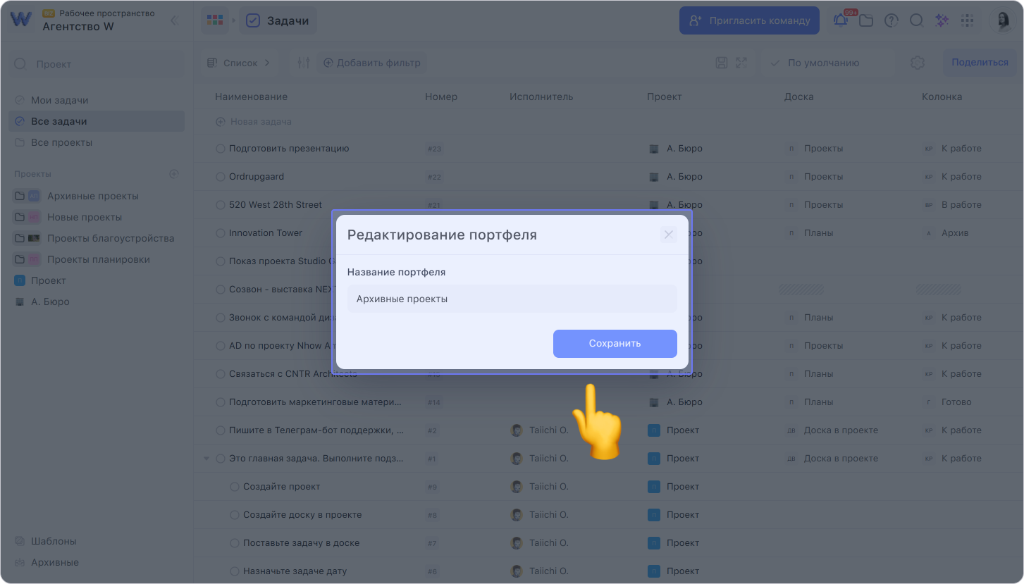Open the notifications bell icon
Viewport: 1024px width, 584px height.
click(841, 20)
